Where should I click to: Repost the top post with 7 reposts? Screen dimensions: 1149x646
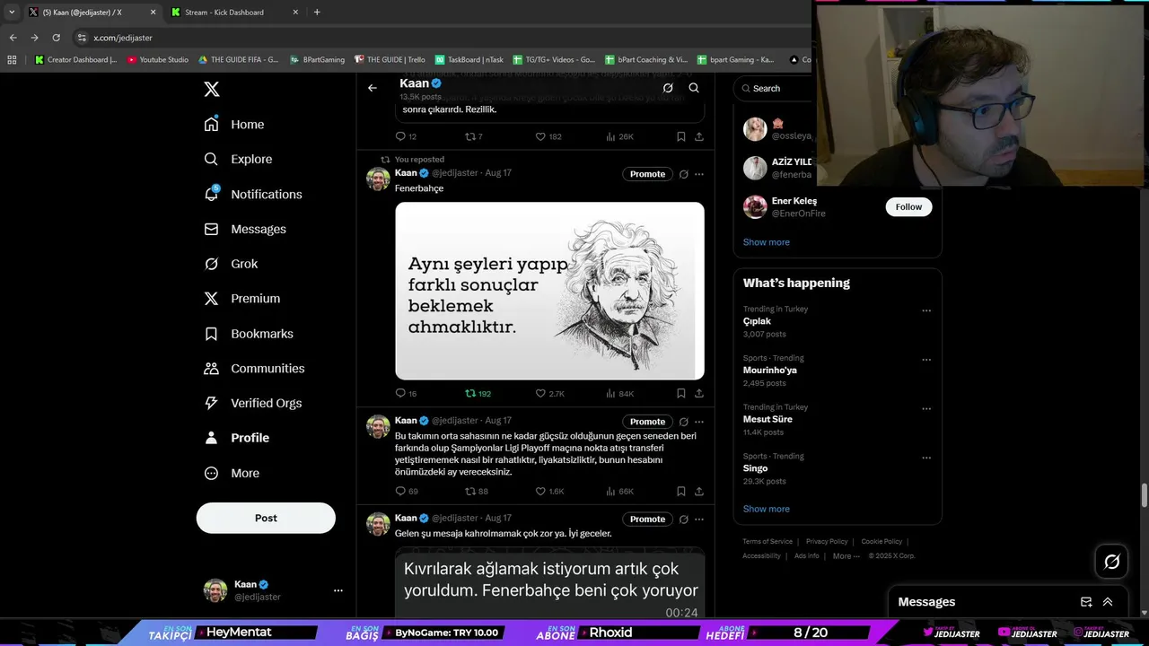click(x=473, y=137)
